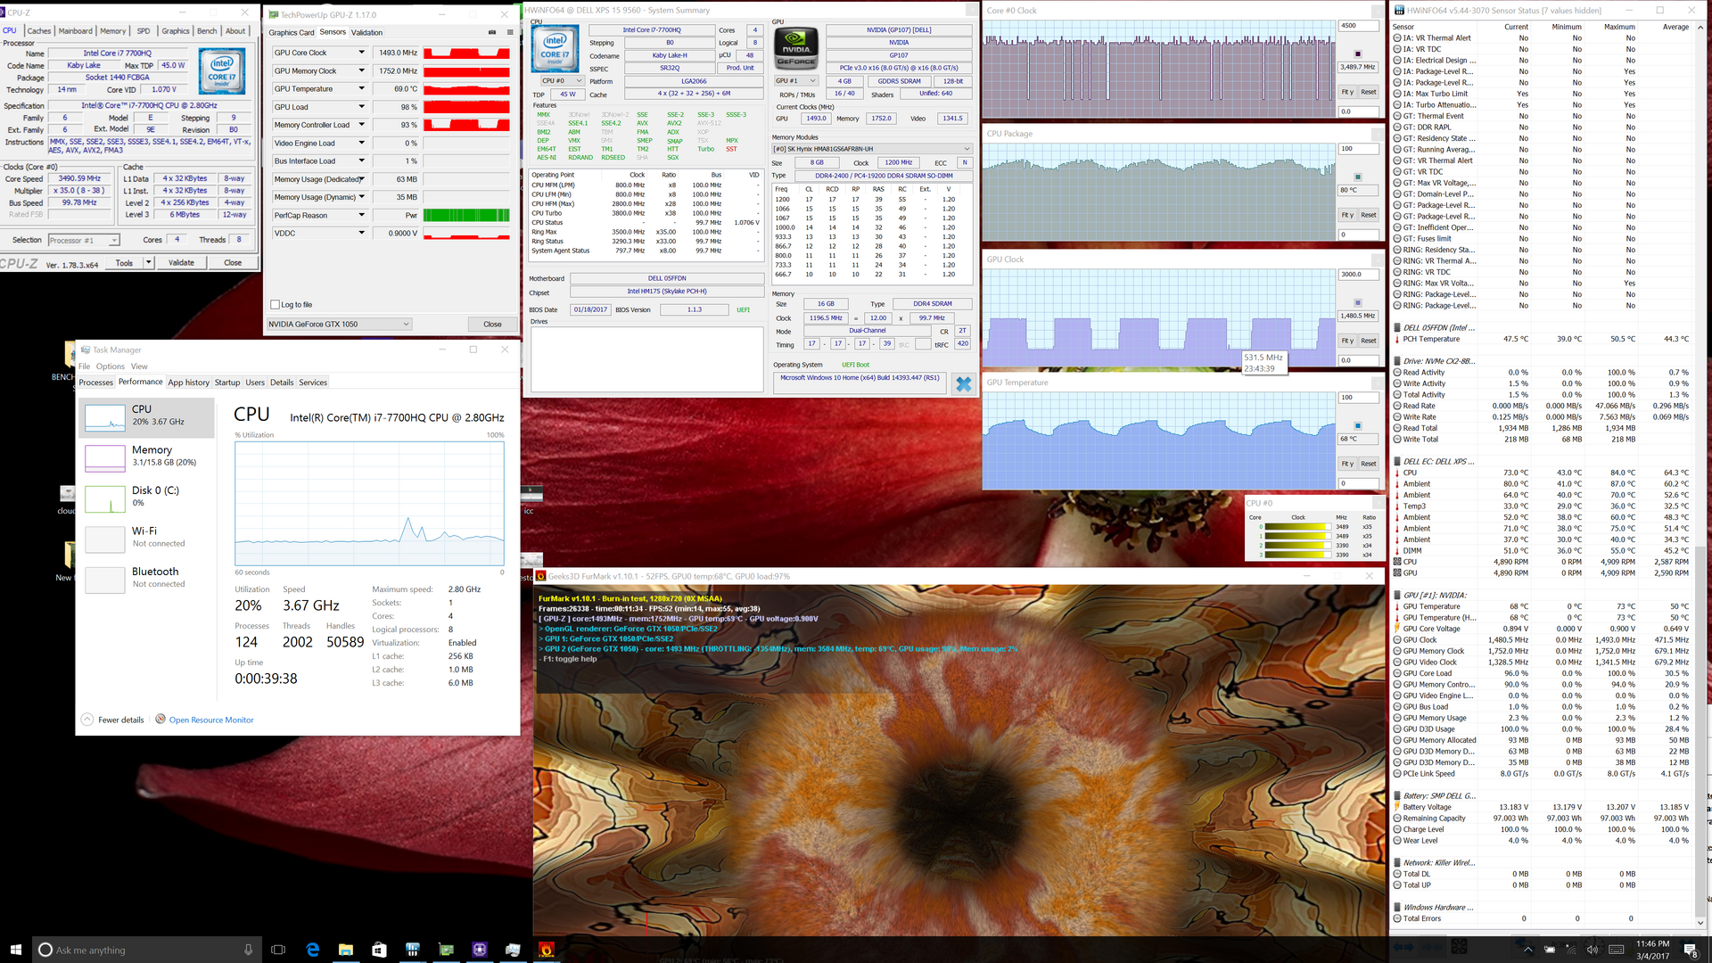Click the NVIDIA GeForce logo in System Summary
This screenshot has height=963, width=1712.
795,46
